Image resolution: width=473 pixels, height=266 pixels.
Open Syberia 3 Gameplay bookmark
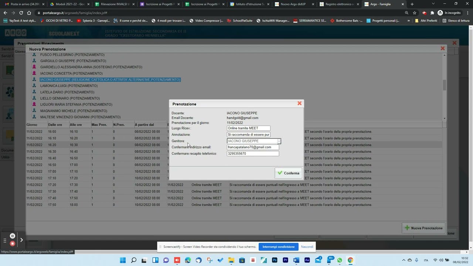(93, 21)
